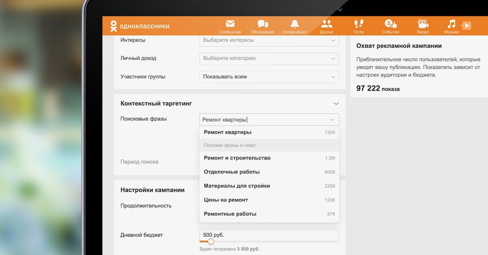Open Гости footprints icon
488x255 pixels.
(x=359, y=24)
